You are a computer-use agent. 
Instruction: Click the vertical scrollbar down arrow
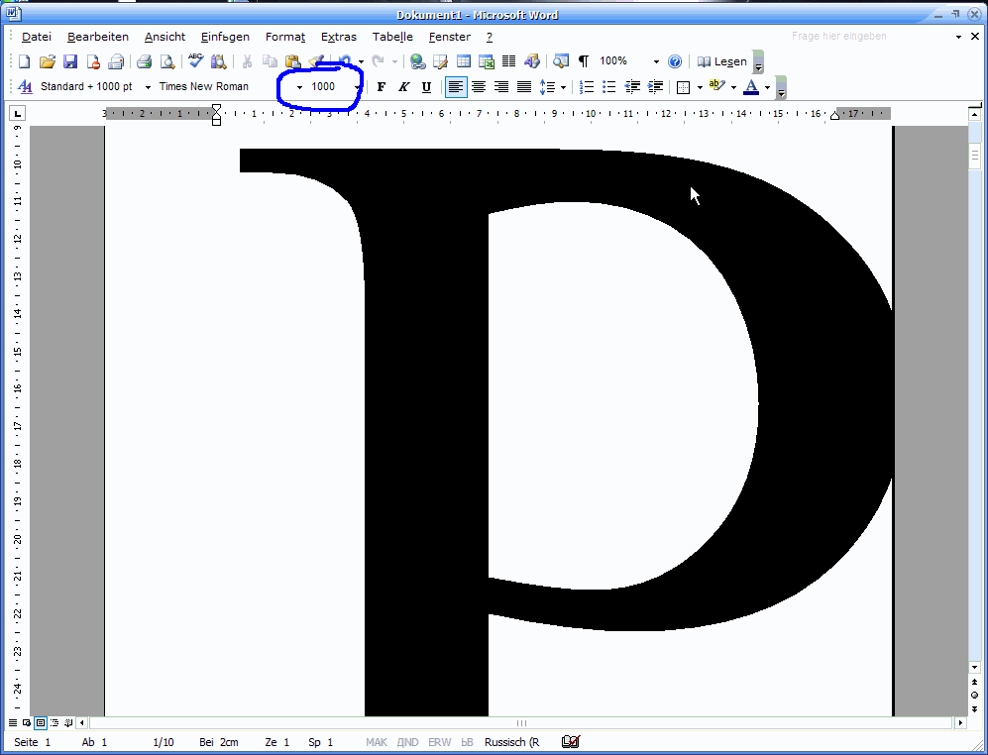[975, 668]
